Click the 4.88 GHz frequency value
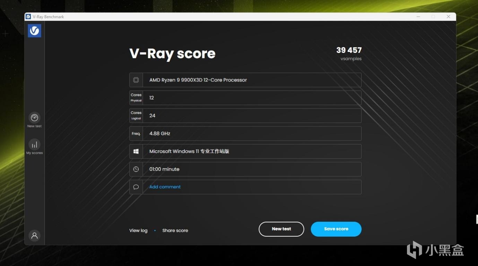The width and height of the screenshot is (478, 266). point(160,133)
